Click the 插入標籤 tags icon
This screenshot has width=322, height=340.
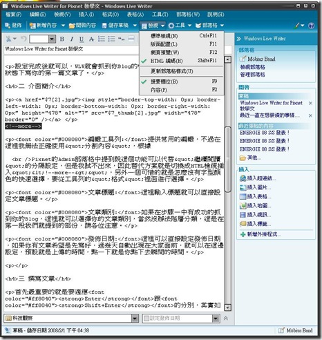click(243, 224)
